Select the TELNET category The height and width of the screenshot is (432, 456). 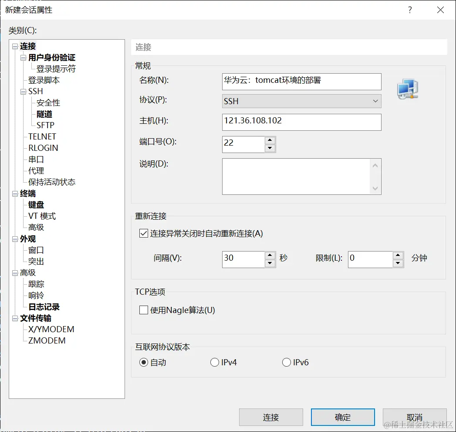click(42, 136)
